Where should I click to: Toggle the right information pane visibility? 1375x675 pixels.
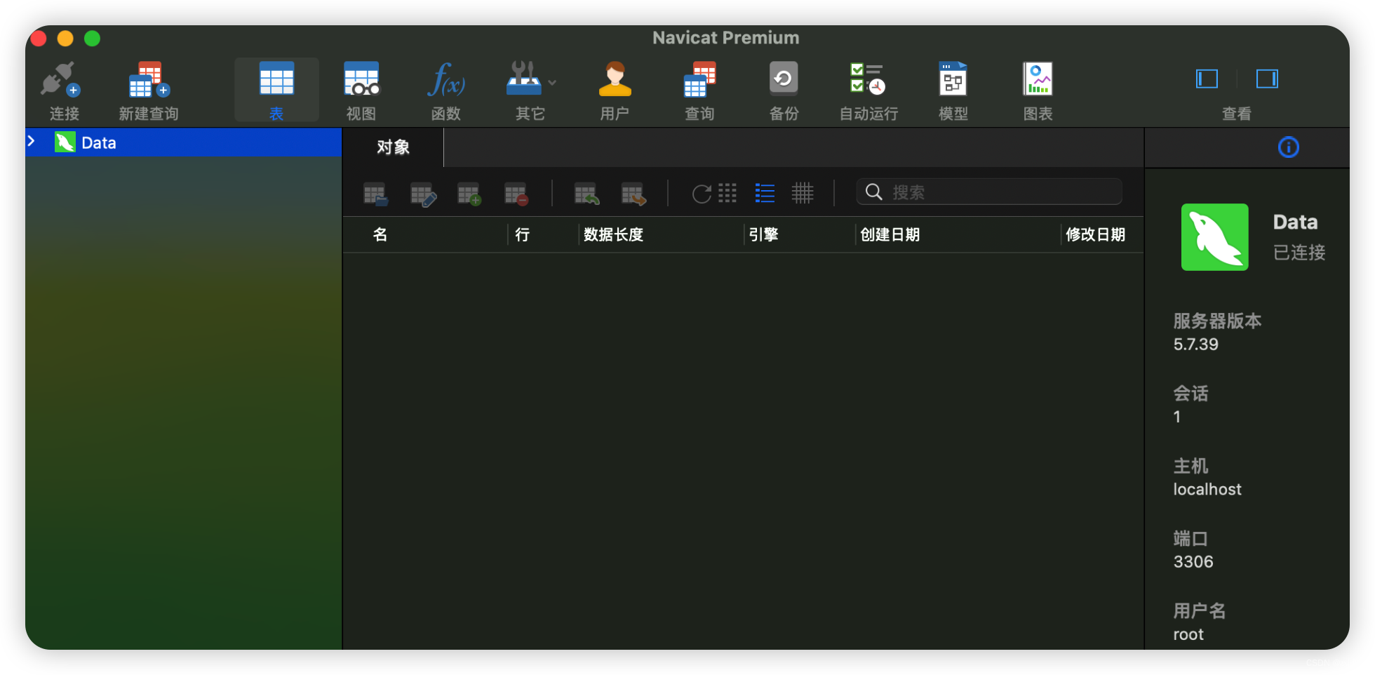1267,79
